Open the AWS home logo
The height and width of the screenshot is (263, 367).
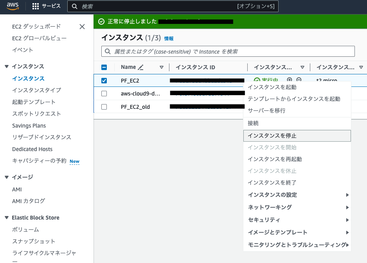13,6
